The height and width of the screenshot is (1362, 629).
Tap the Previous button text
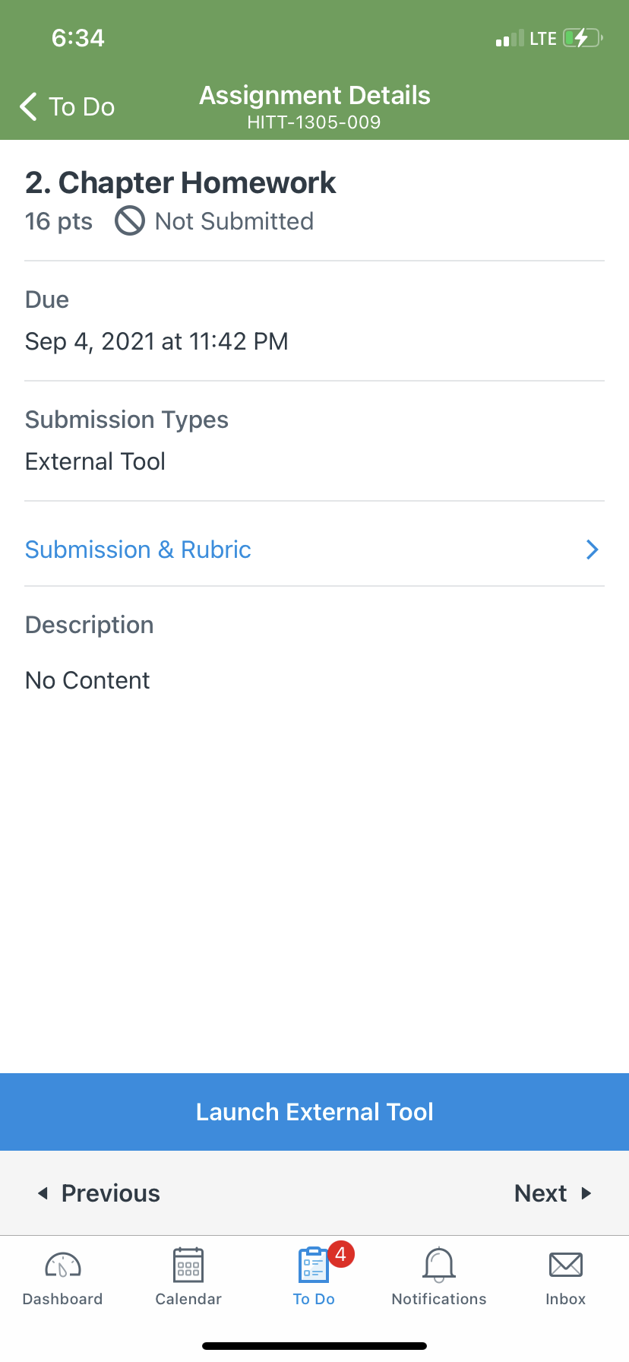(x=111, y=1193)
